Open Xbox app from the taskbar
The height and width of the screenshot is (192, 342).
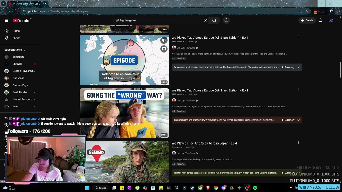click(x=200, y=188)
